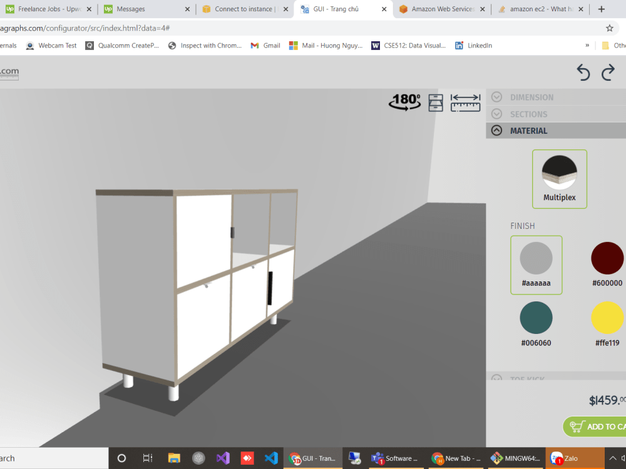Show more bookmarks with the chevron
The image size is (626, 469).
(x=587, y=46)
